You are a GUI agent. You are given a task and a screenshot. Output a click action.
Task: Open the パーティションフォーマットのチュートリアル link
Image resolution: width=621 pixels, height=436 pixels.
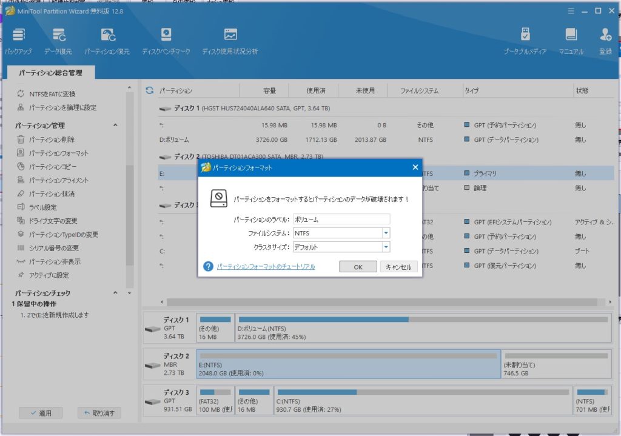266,267
